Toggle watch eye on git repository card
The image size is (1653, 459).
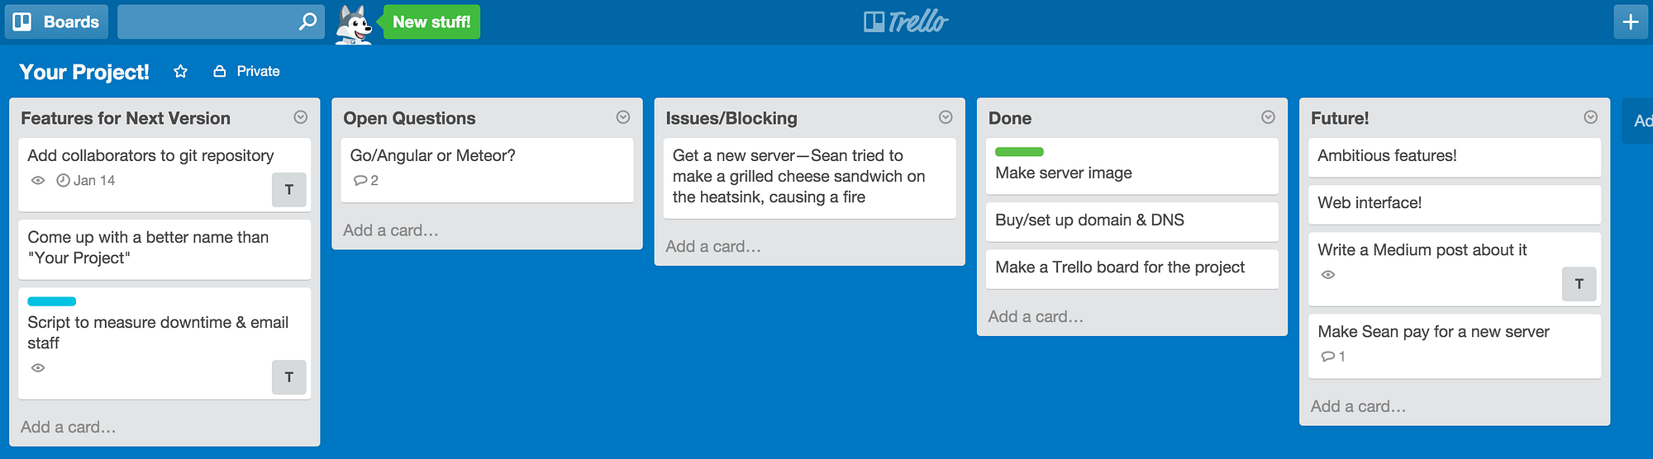[x=38, y=181]
